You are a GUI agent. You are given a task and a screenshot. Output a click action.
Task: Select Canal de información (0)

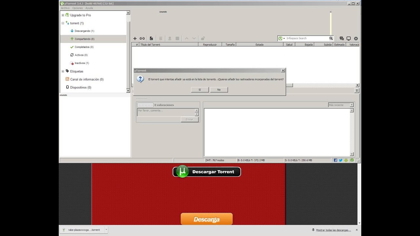(x=87, y=79)
